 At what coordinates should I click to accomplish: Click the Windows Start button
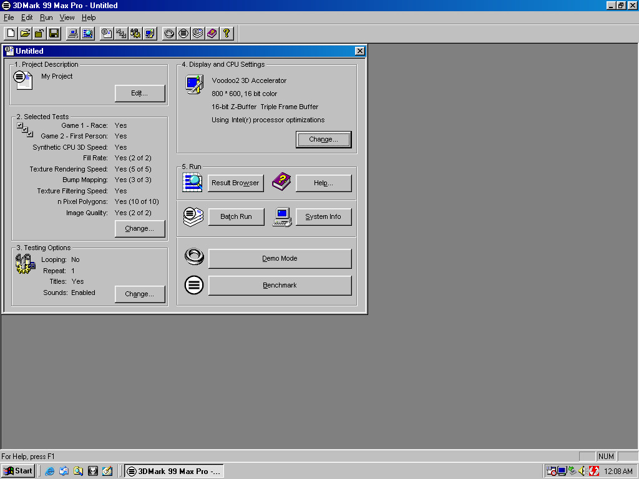[x=18, y=472]
